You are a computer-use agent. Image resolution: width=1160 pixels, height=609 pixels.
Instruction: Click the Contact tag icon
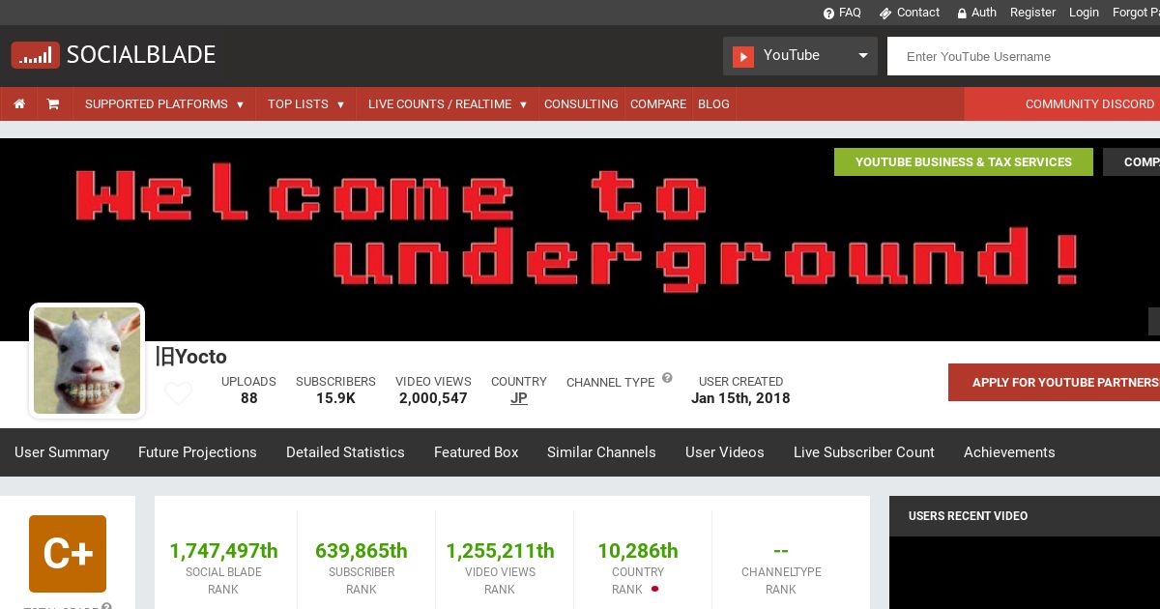[x=884, y=14]
